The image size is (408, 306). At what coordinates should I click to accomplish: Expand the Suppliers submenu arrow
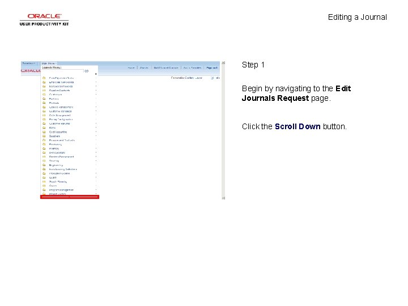(96, 136)
